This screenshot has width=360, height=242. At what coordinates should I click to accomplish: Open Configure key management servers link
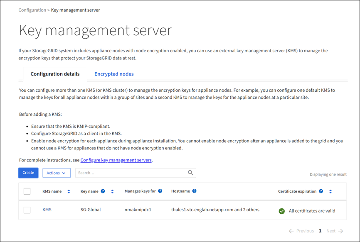point(116,160)
